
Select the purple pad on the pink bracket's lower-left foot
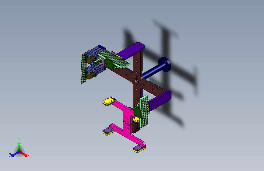coord(108,131)
